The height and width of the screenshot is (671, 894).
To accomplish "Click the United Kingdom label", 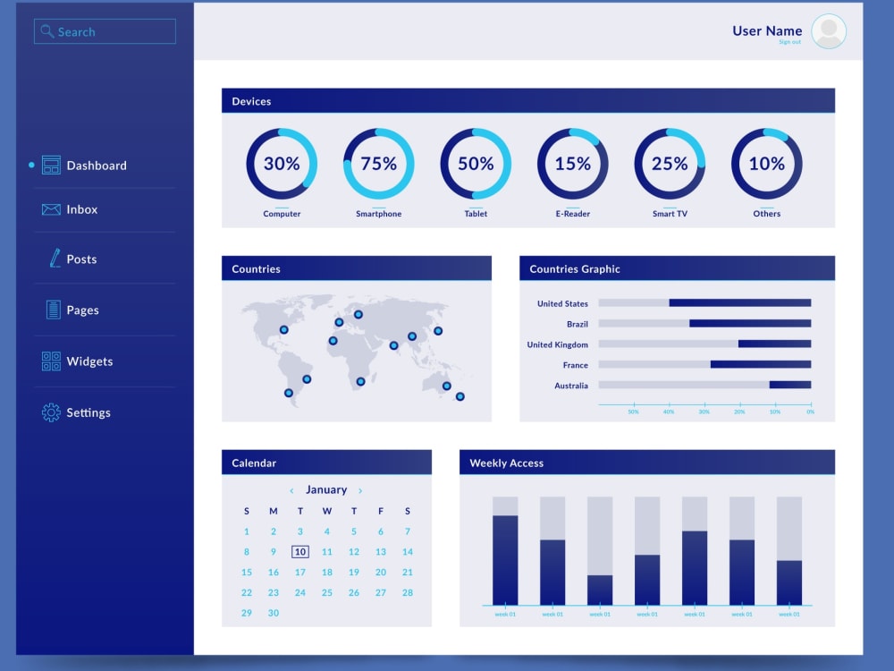I will (x=557, y=344).
